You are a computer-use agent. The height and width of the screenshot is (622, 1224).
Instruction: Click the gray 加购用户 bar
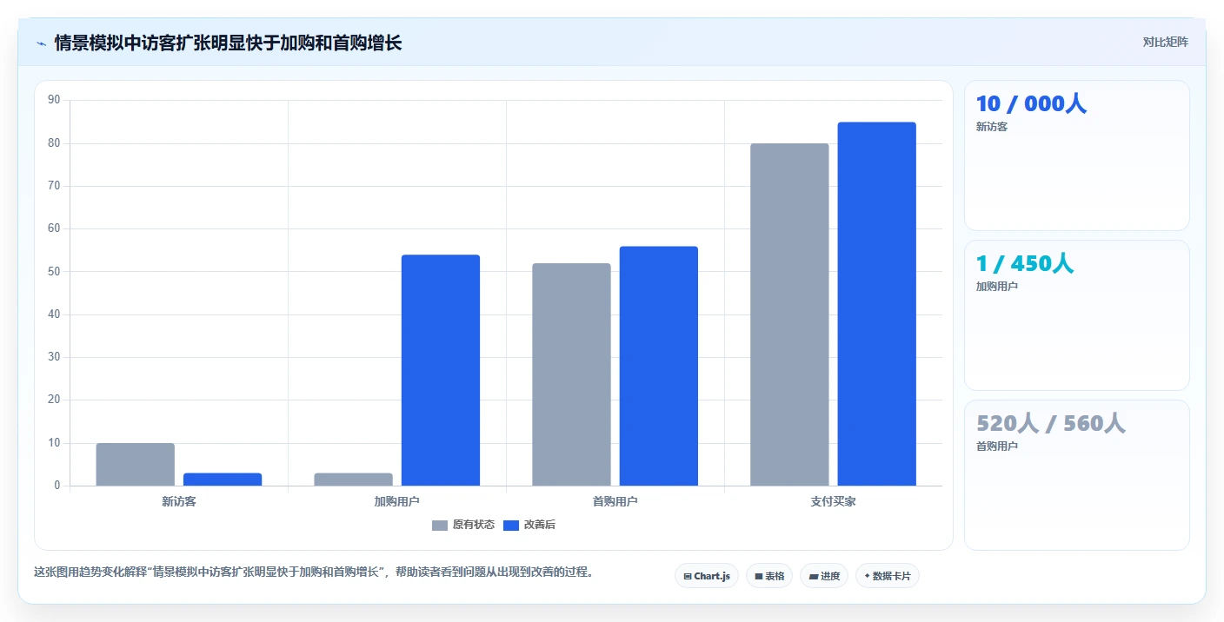point(353,480)
